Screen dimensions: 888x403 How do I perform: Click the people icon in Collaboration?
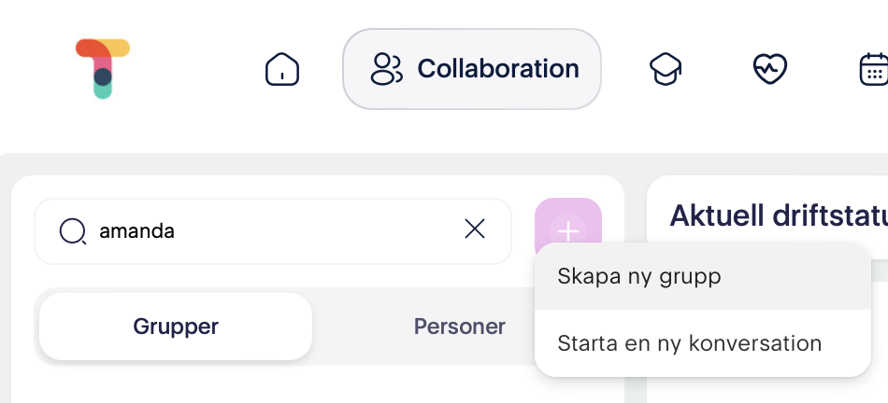coord(386,69)
